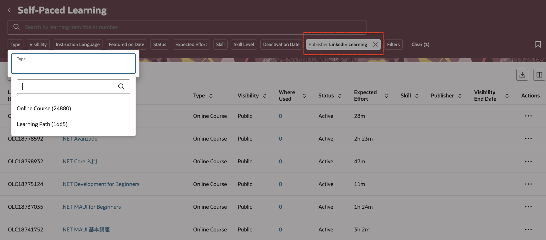This screenshot has width=546, height=240.
Task: Remove the Publisher LinkedIn Learning filter chip
Action: [x=375, y=44]
